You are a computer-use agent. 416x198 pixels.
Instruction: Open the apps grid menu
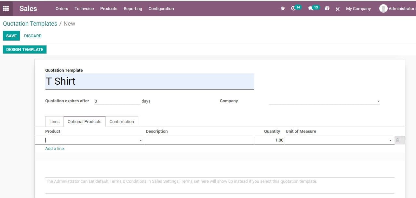[x=6, y=8]
